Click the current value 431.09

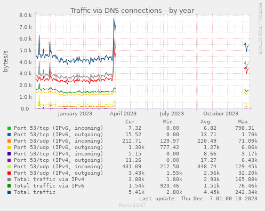click(132, 167)
